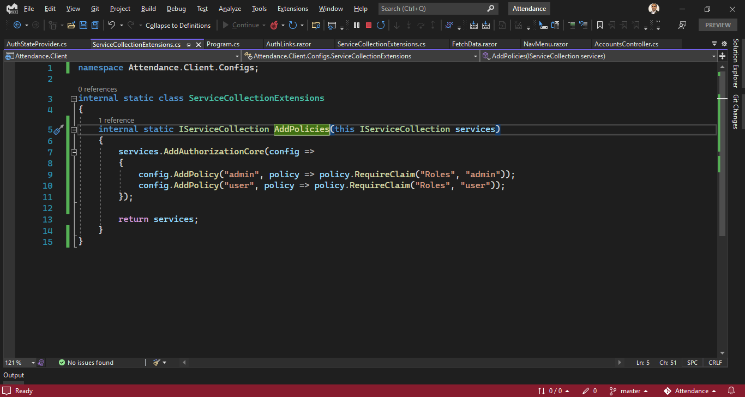The image size is (745, 397).
Task: Click the Collapse to Definitions button
Action: point(178,25)
